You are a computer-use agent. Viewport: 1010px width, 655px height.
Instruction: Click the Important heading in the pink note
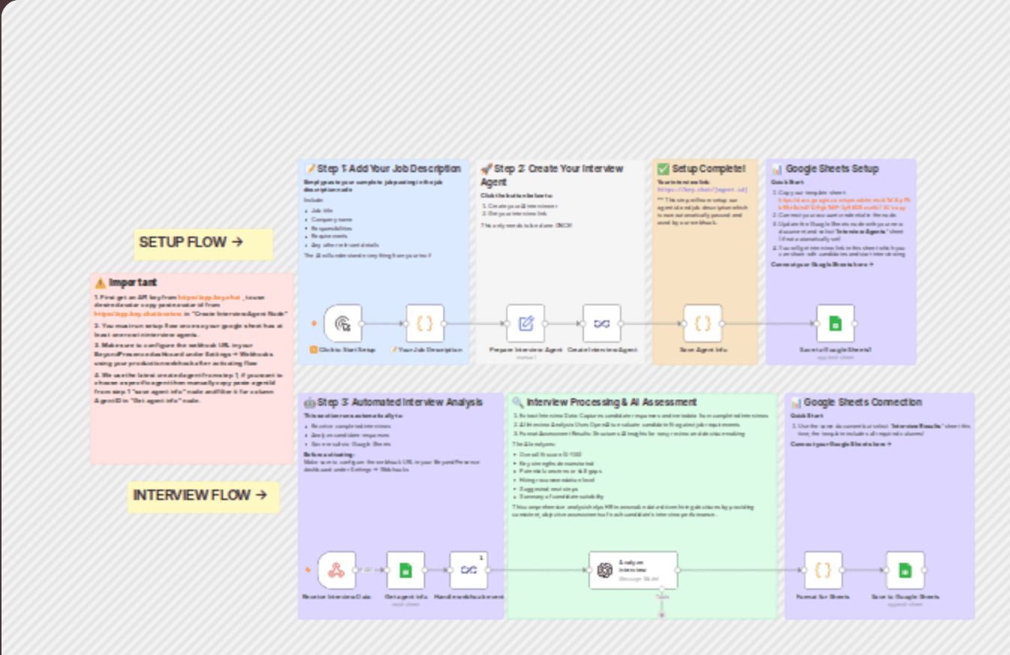click(x=126, y=283)
